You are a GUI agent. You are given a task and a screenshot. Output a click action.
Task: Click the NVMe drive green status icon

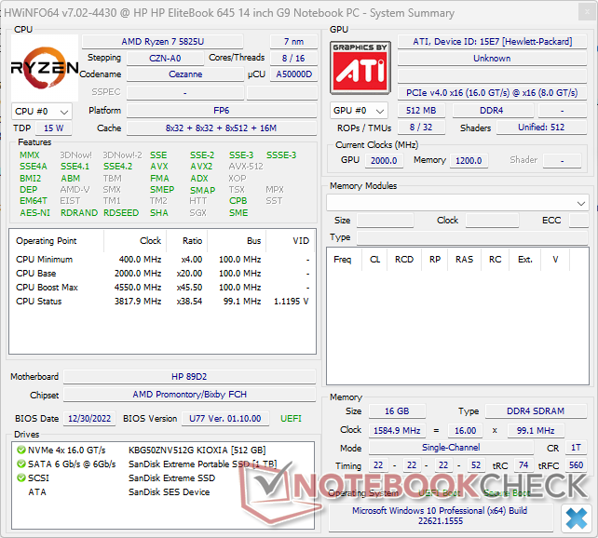point(20,449)
